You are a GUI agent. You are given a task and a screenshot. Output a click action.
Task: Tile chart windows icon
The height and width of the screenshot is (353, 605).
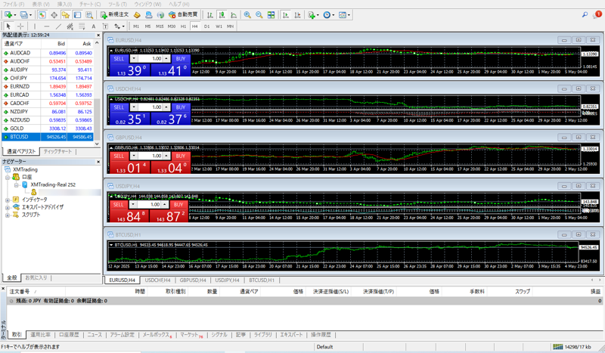[x=271, y=14]
